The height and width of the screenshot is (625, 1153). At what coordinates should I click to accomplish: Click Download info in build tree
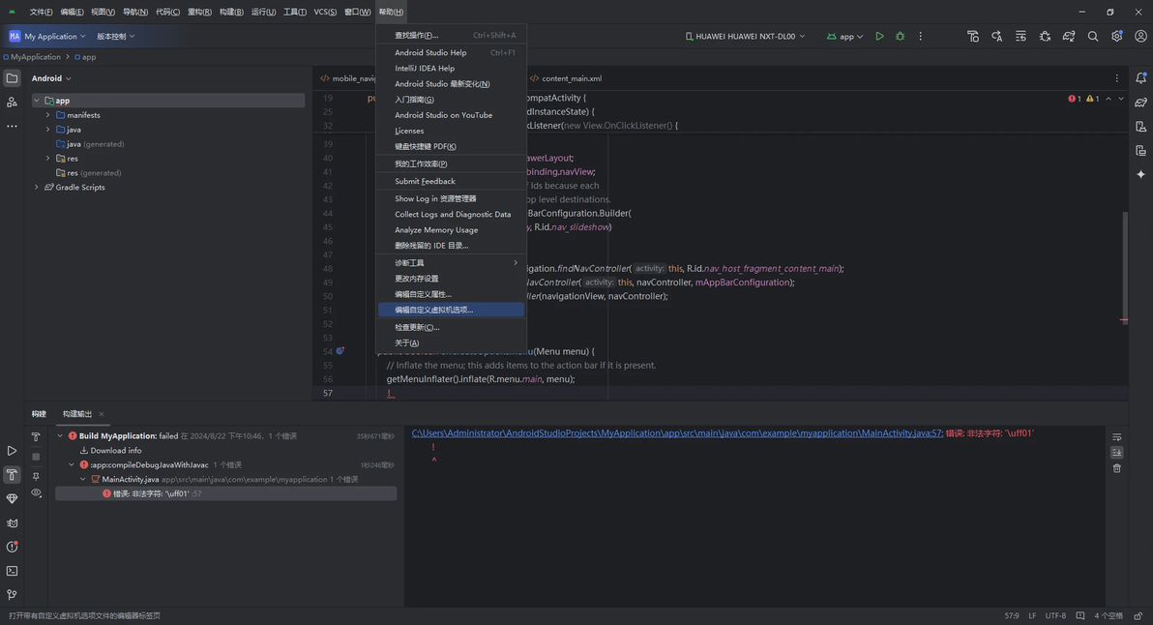[115, 451]
